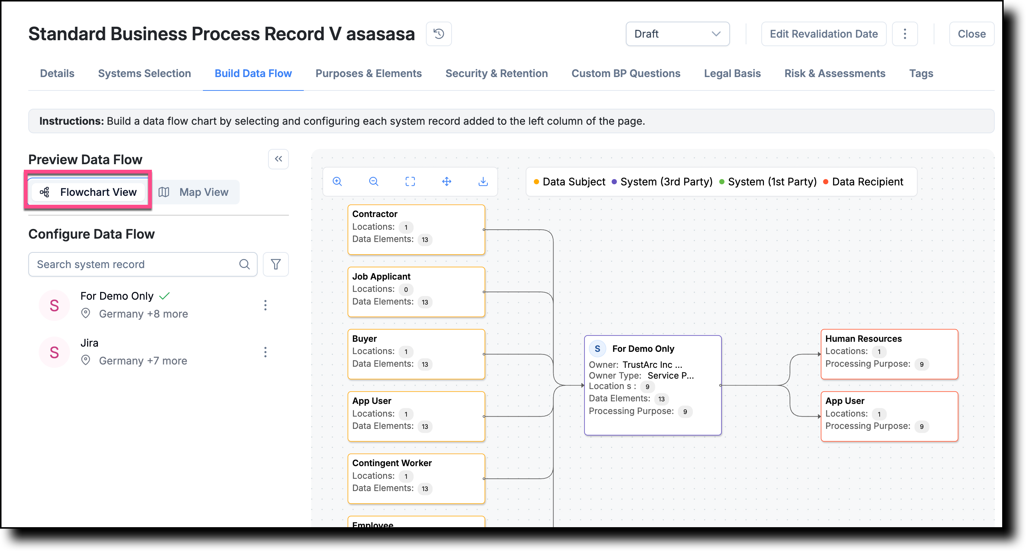Click Contractor Data Elements count 13
The height and width of the screenshot is (551, 1026).
point(424,239)
